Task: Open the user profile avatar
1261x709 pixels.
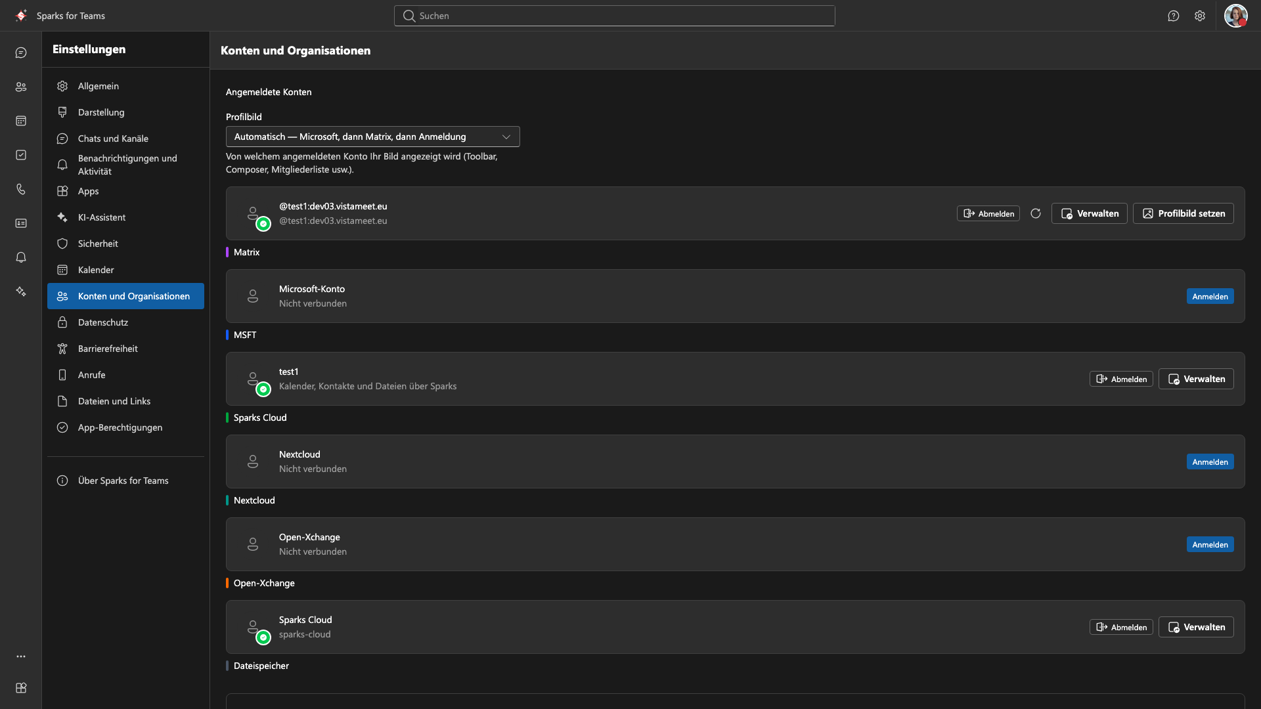Action: 1235,16
